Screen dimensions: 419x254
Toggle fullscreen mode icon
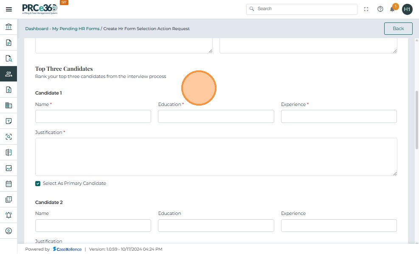366,9
